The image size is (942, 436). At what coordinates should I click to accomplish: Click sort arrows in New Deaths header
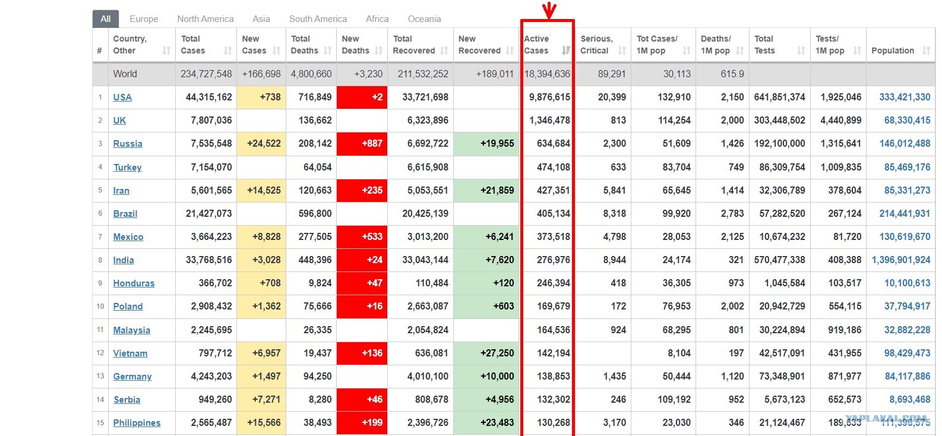[x=378, y=51]
